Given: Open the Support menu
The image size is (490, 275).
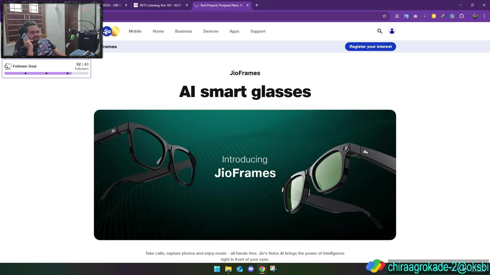Looking at the screenshot, I should [x=258, y=31].
